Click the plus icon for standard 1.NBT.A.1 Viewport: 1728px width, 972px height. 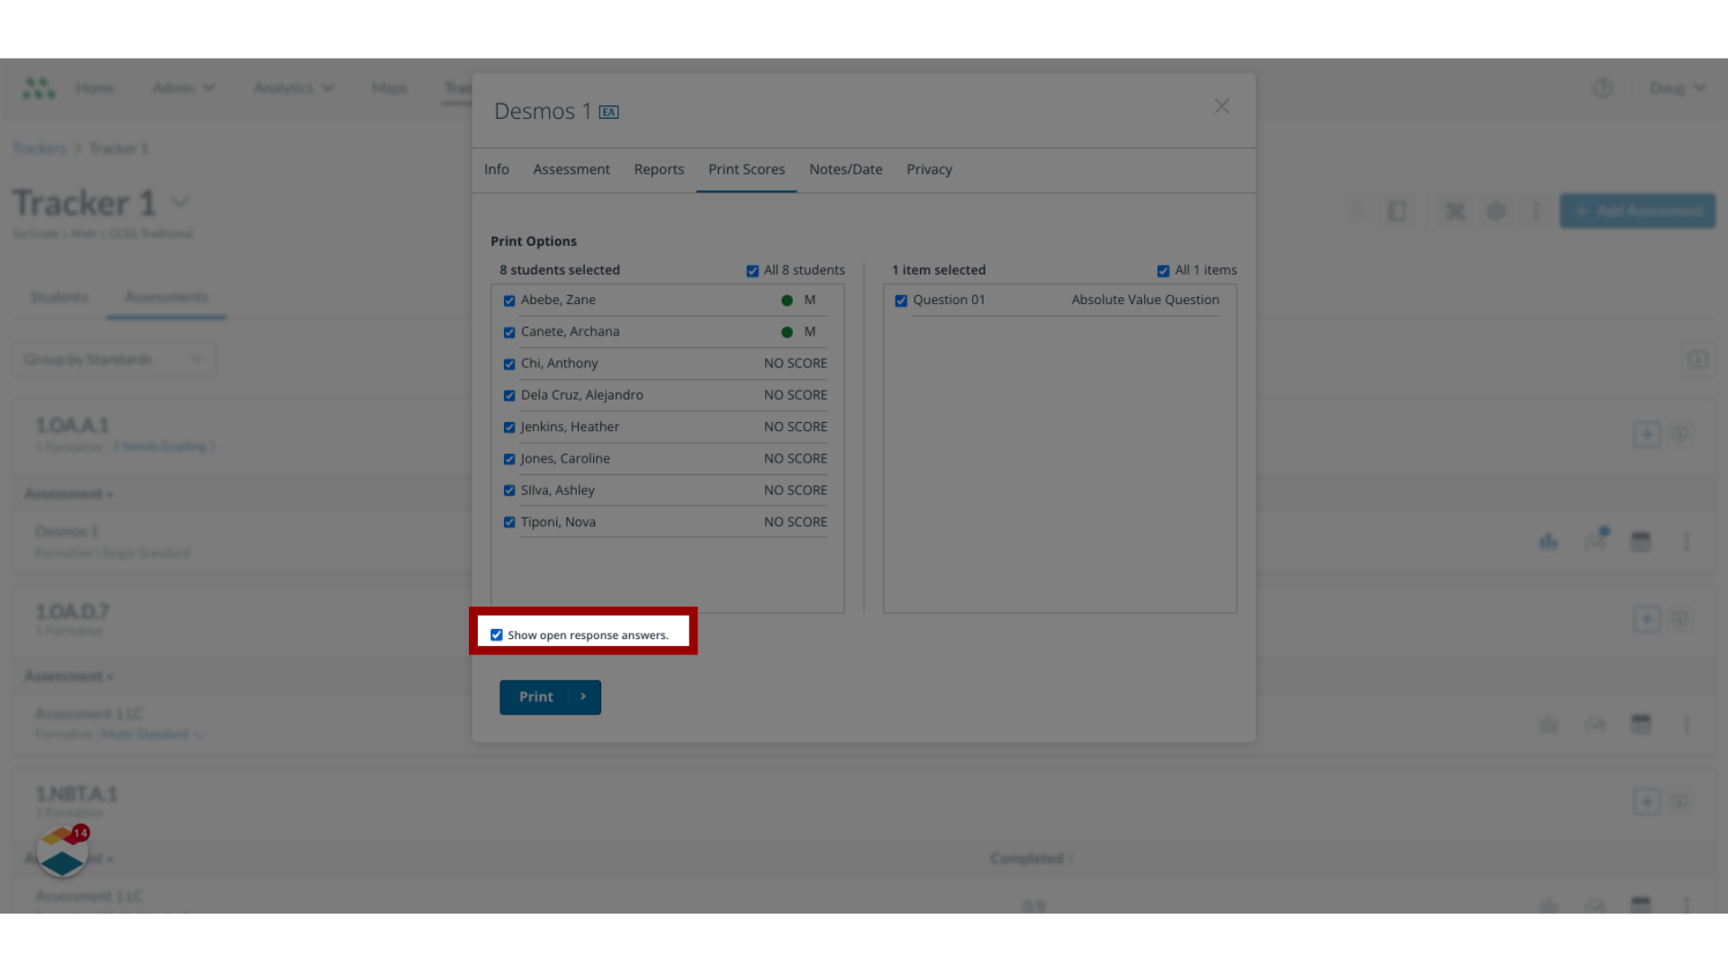pyautogui.click(x=1646, y=801)
